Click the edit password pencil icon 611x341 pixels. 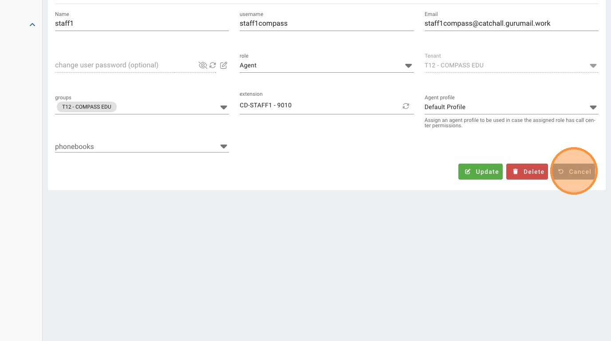click(x=224, y=65)
